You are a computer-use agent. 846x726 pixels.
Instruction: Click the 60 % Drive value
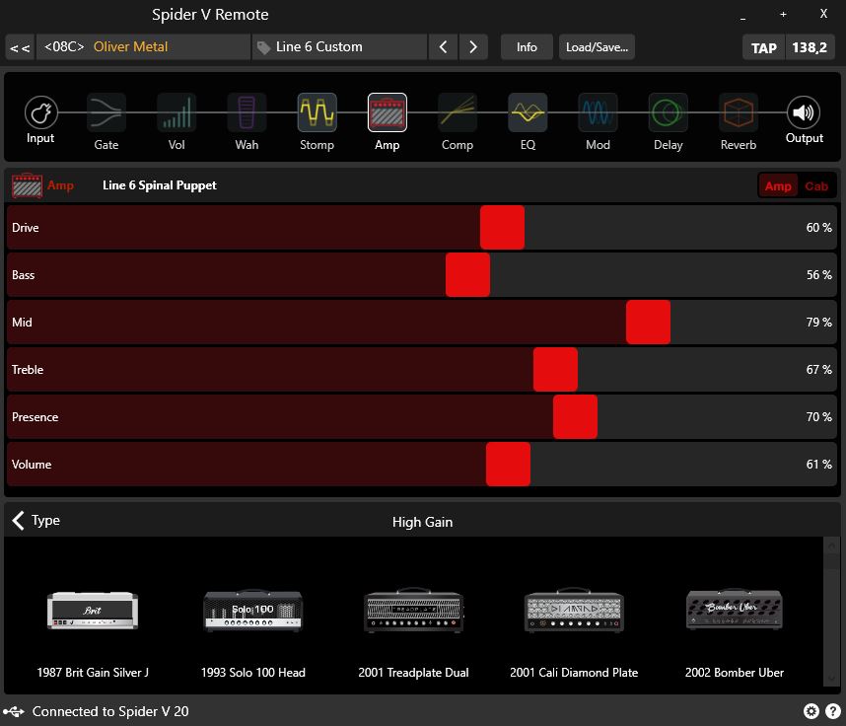point(819,227)
